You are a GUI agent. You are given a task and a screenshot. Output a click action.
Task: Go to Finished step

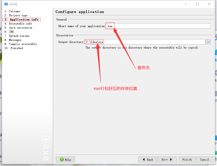(14, 48)
